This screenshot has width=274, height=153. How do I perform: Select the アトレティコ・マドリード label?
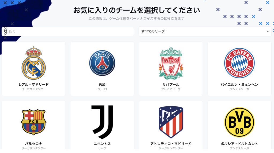click(x=171, y=144)
